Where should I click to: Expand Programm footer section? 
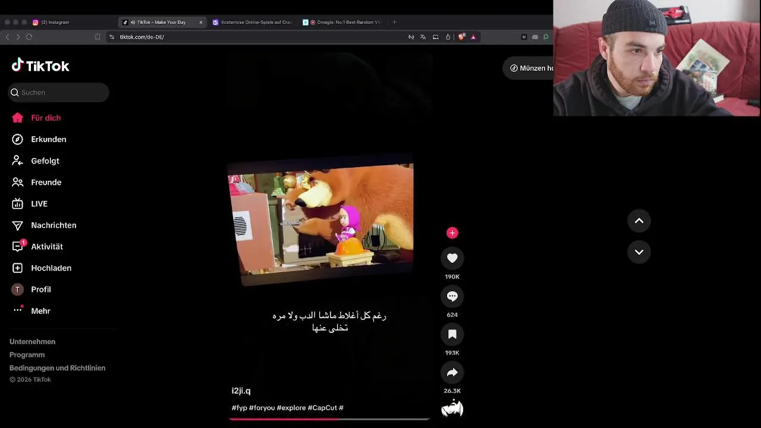tap(27, 354)
